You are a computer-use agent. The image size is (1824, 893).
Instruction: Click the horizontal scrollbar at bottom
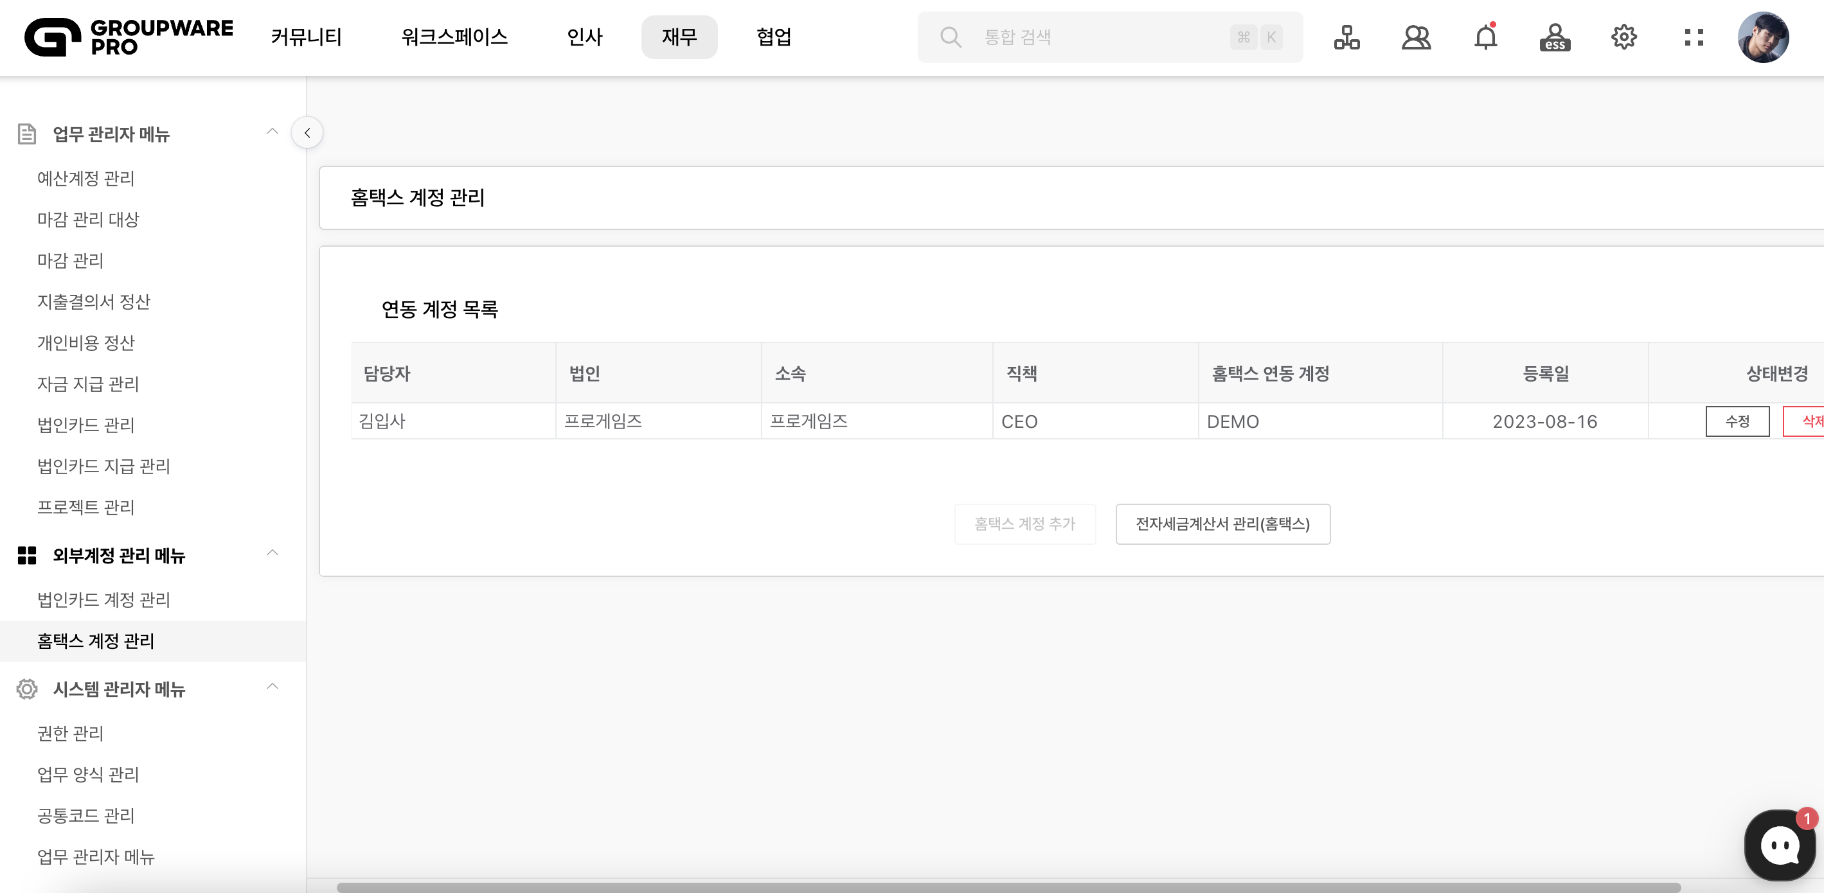1008,887
